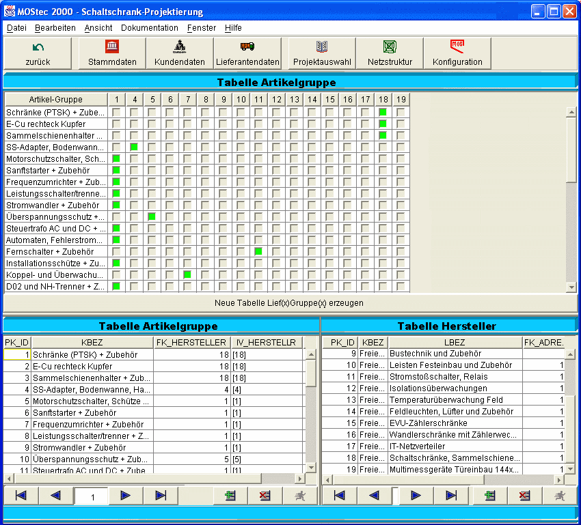Open Netzstruktur toolbar button
Viewport: 581px width, 525px height.
click(390, 53)
